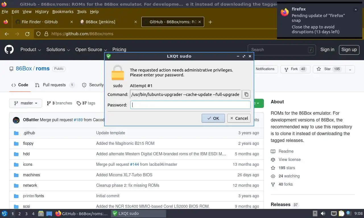364x218 pixels.
Task: Go back in Firefox history
Action: (7, 34)
